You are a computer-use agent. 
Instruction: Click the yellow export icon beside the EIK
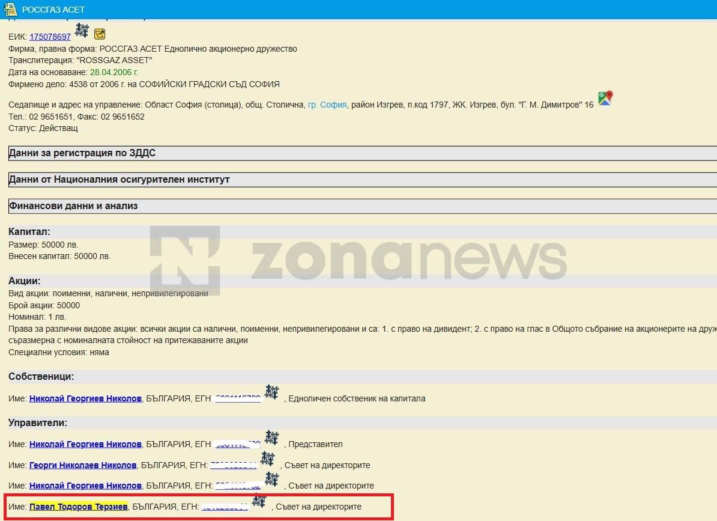(x=100, y=34)
